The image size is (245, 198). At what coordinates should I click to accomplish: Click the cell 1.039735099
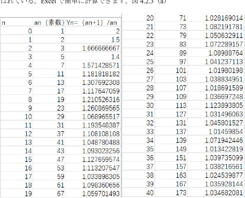(x=216, y=158)
